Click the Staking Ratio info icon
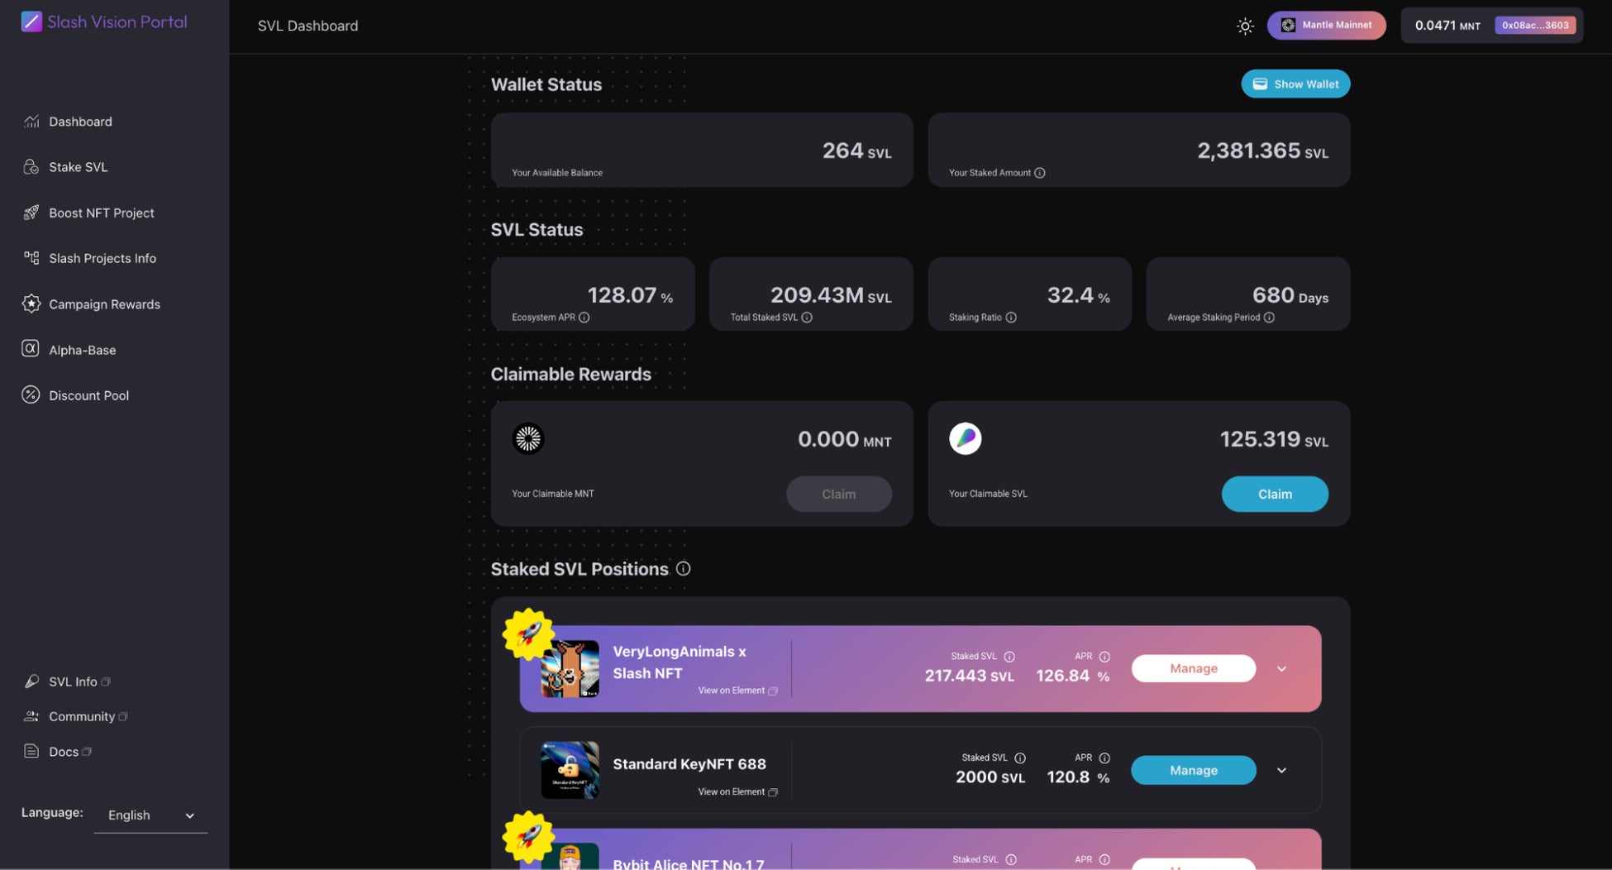 (x=1011, y=318)
